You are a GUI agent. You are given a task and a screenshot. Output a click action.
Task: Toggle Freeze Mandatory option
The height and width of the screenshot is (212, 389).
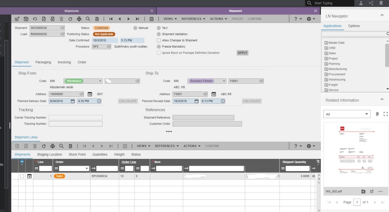pos(158,46)
